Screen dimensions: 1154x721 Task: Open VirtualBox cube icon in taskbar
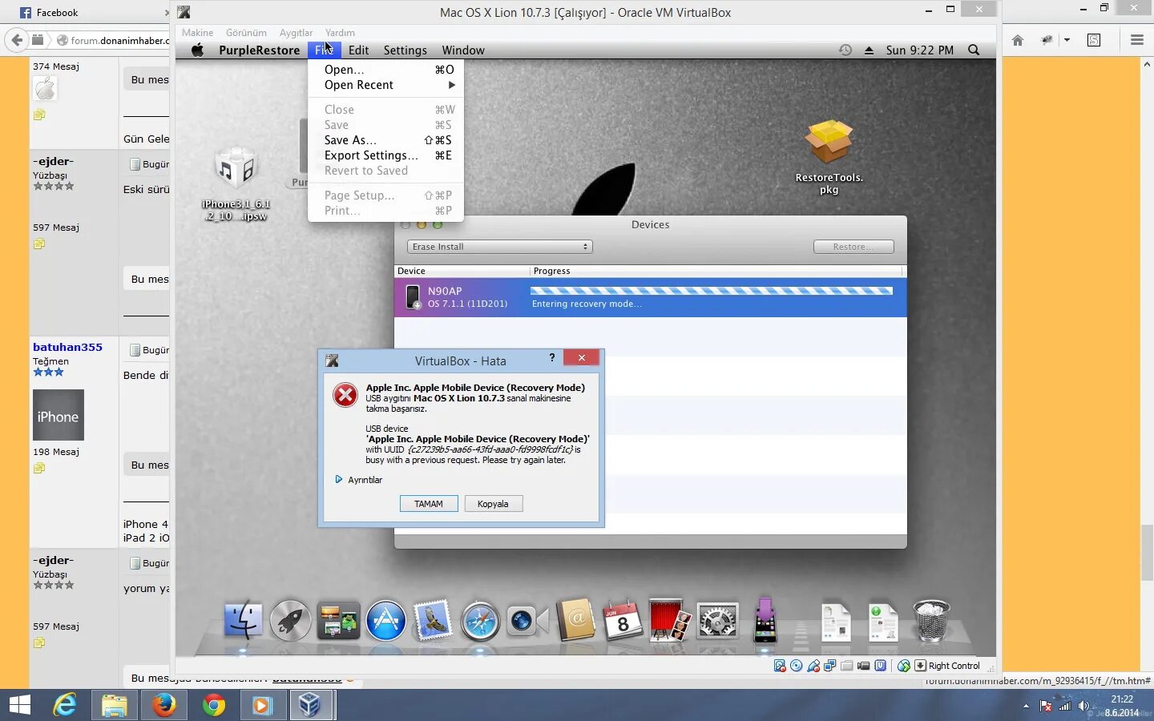[x=310, y=705]
